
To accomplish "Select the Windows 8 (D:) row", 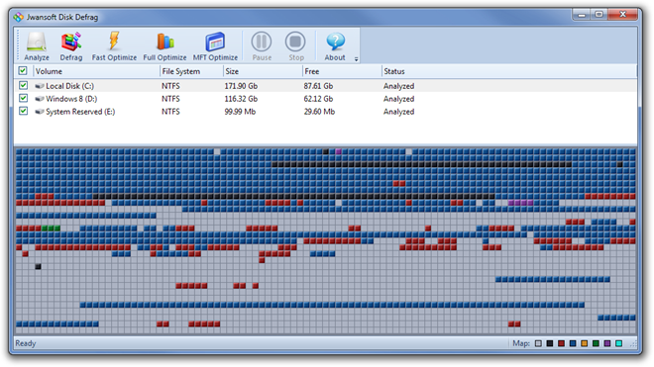I will [325, 99].
